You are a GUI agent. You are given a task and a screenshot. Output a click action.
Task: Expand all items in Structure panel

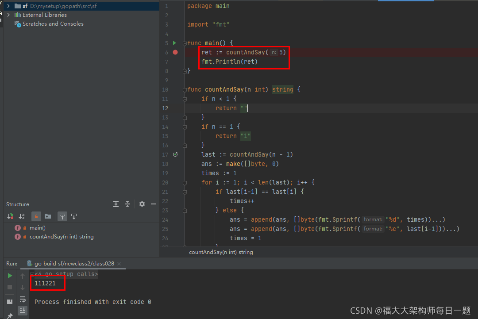(x=116, y=204)
